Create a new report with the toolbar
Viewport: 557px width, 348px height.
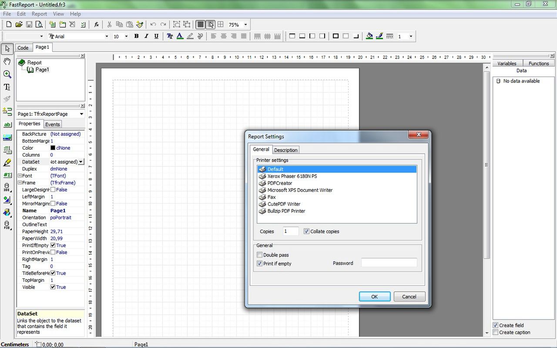click(9, 24)
